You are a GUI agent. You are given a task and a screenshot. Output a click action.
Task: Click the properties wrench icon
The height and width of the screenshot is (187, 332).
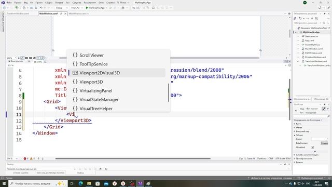point(324,109)
